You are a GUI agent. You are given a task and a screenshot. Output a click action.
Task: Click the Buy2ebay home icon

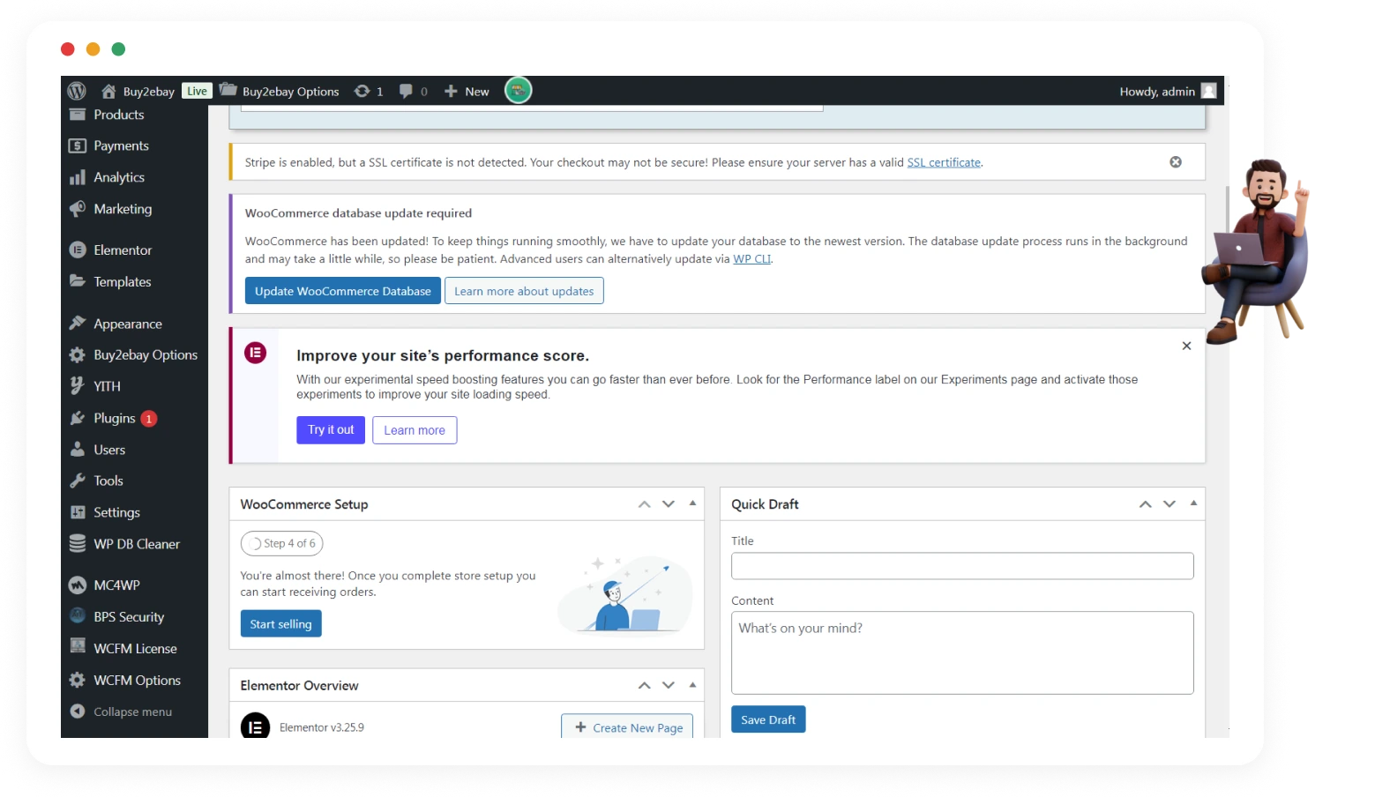pyautogui.click(x=108, y=91)
